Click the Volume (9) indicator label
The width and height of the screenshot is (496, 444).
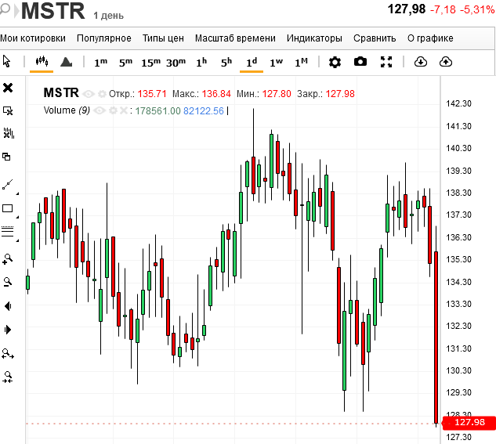tap(67, 110)
